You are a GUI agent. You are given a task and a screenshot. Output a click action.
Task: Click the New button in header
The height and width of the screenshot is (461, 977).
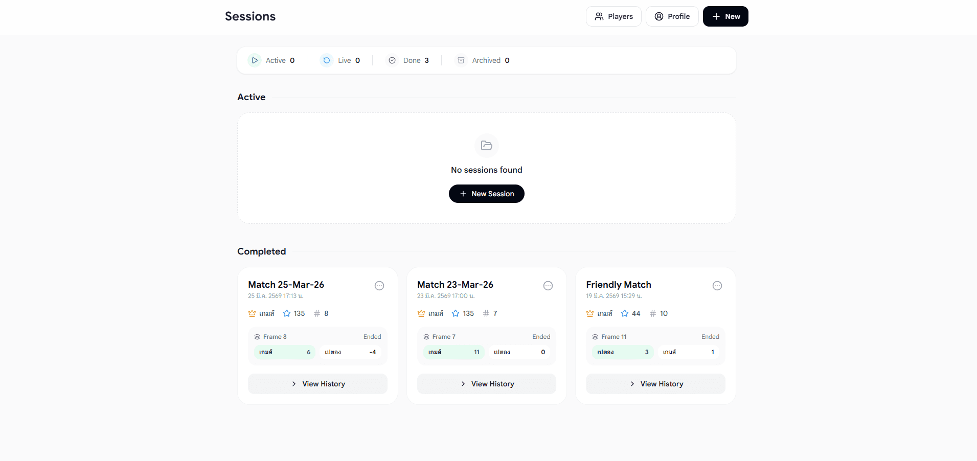point(725,16)
